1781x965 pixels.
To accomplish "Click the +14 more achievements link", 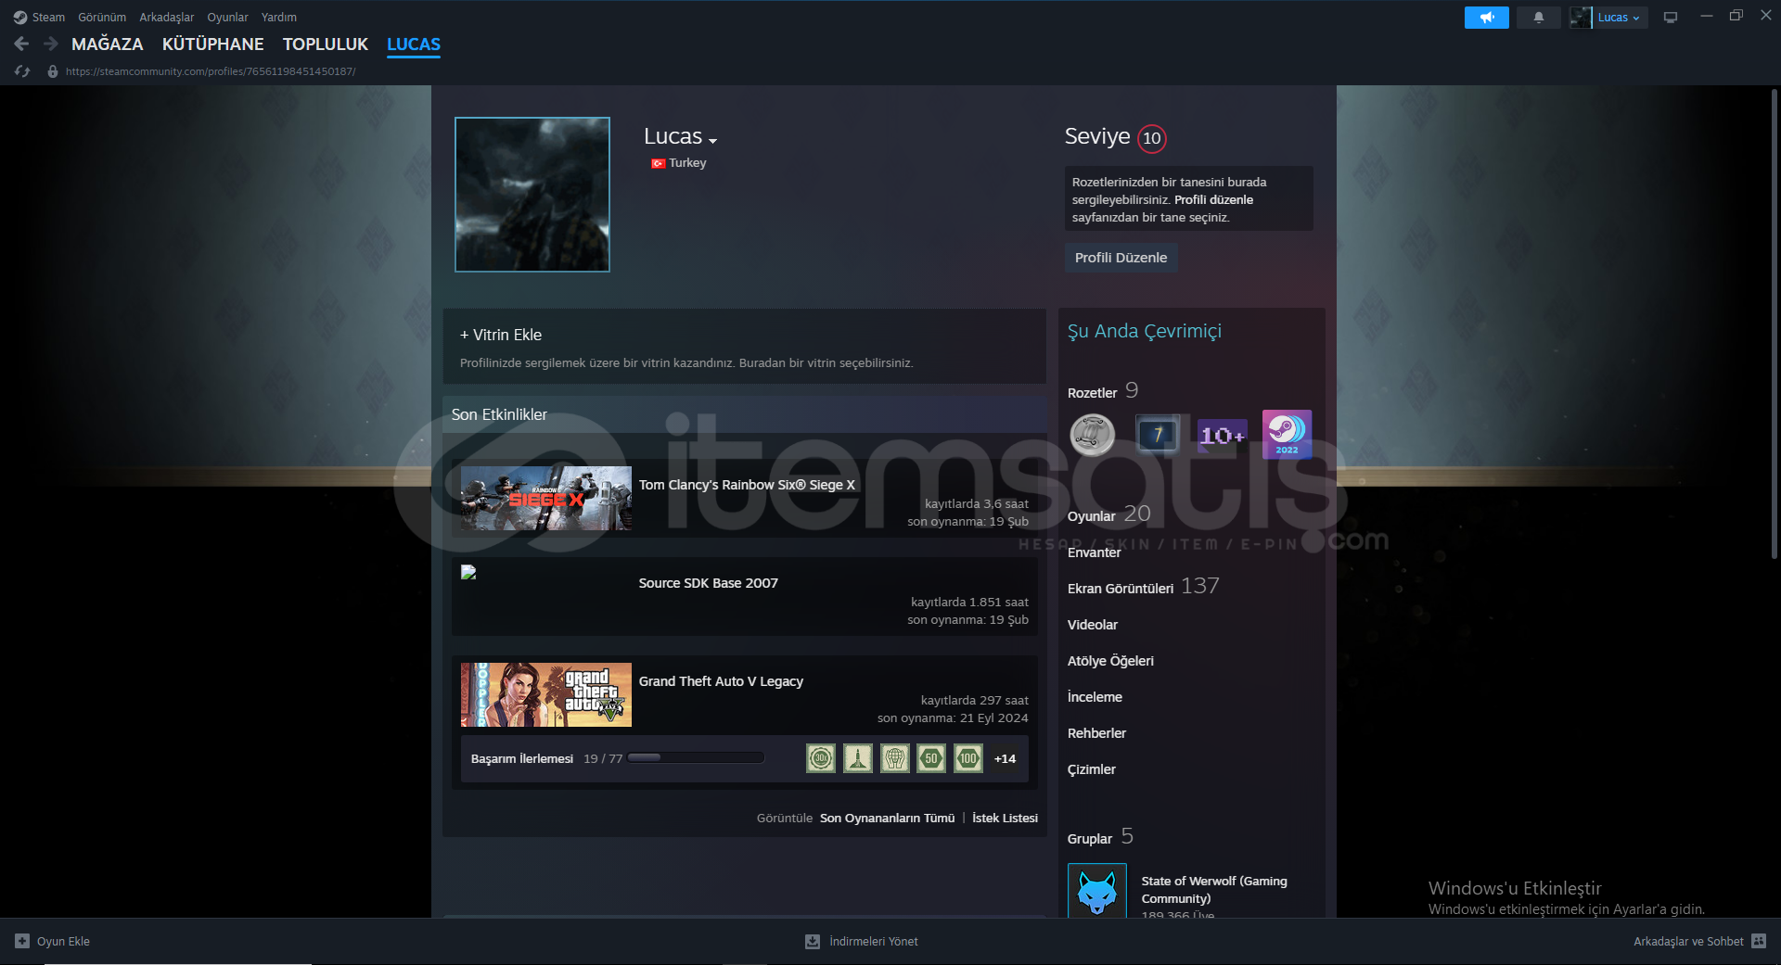I will (1005, 758).
